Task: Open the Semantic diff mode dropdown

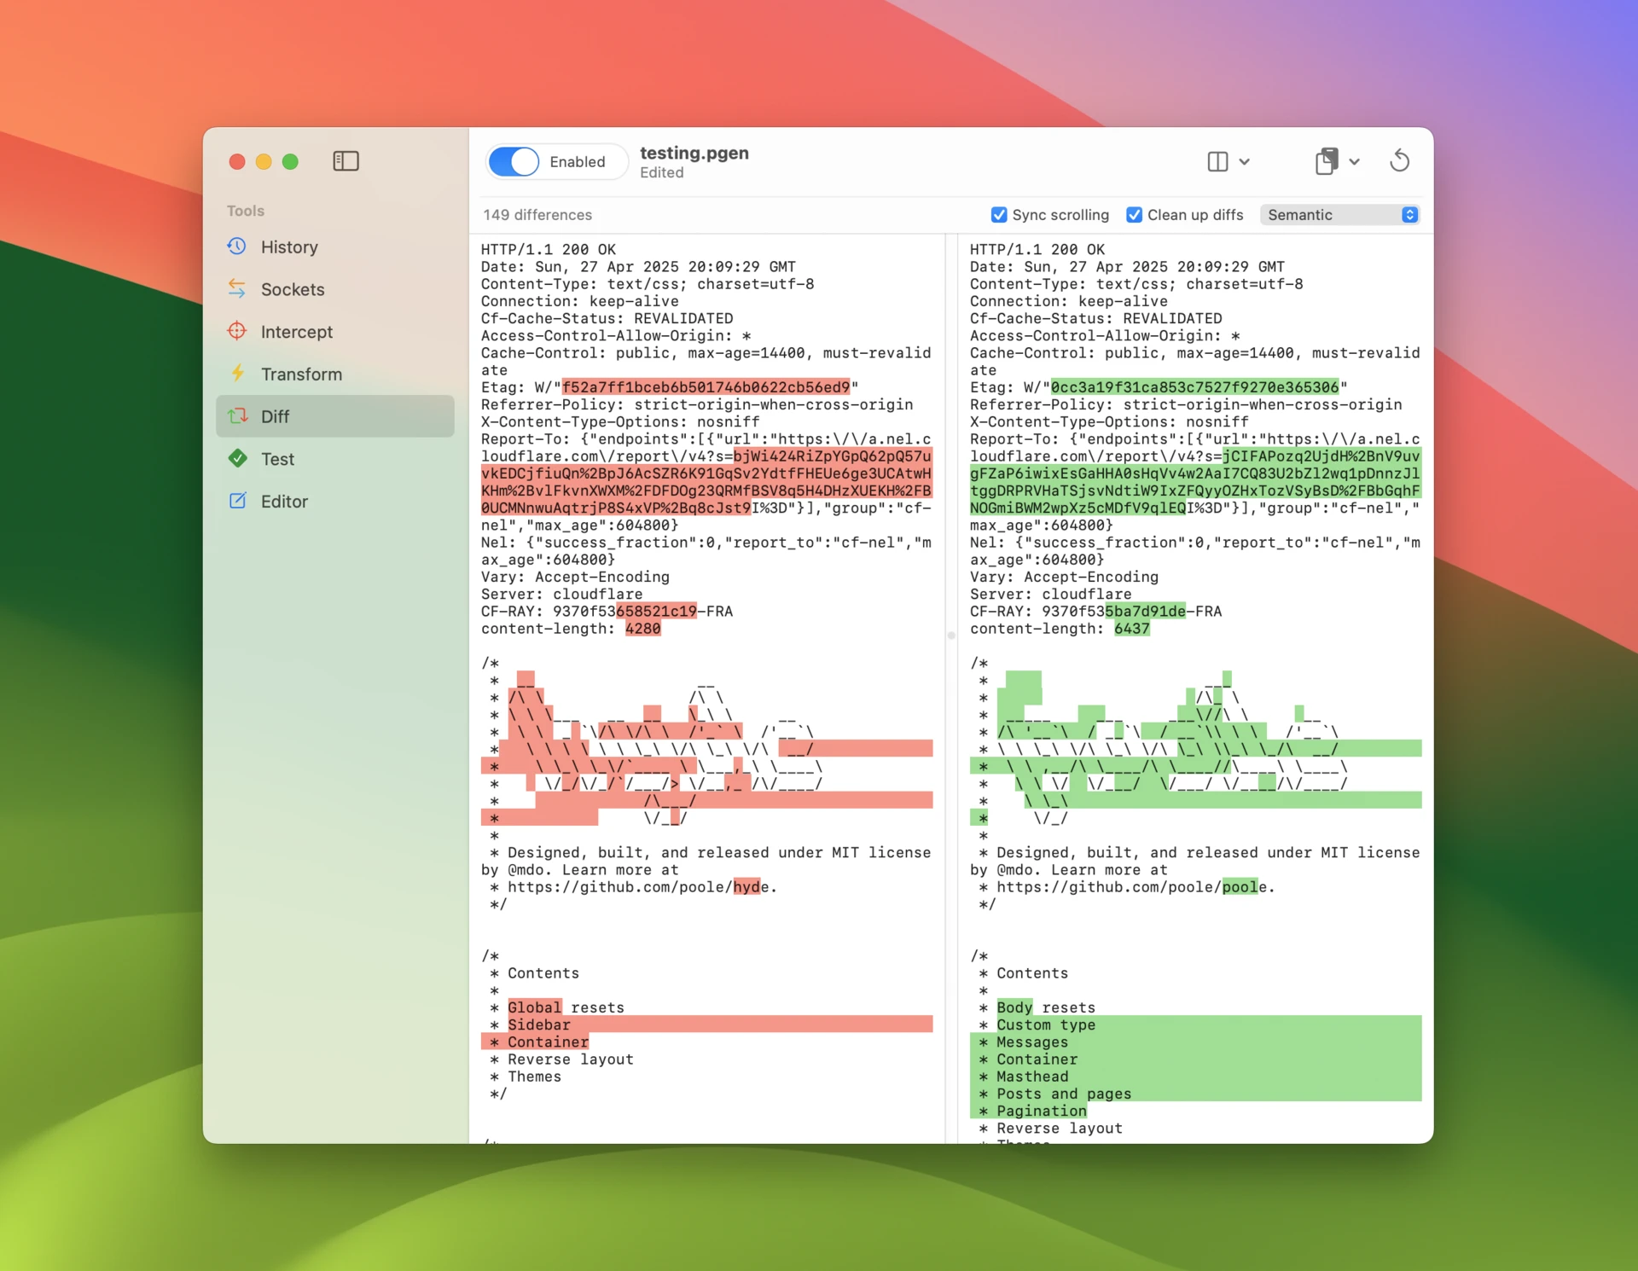Action: pyautogui.click(x=1339, y=215)
